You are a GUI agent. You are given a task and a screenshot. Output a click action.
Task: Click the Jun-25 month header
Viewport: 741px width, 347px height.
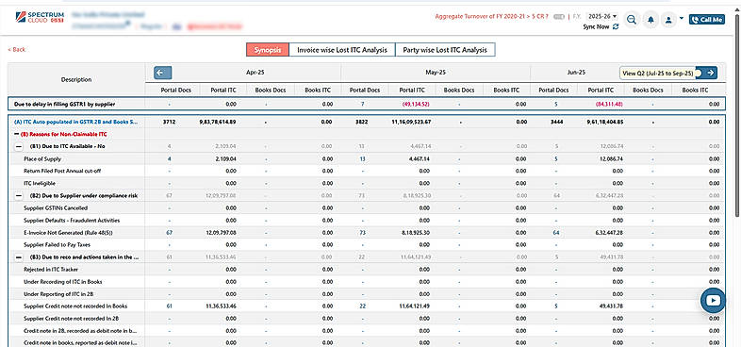tap(576, 73)
